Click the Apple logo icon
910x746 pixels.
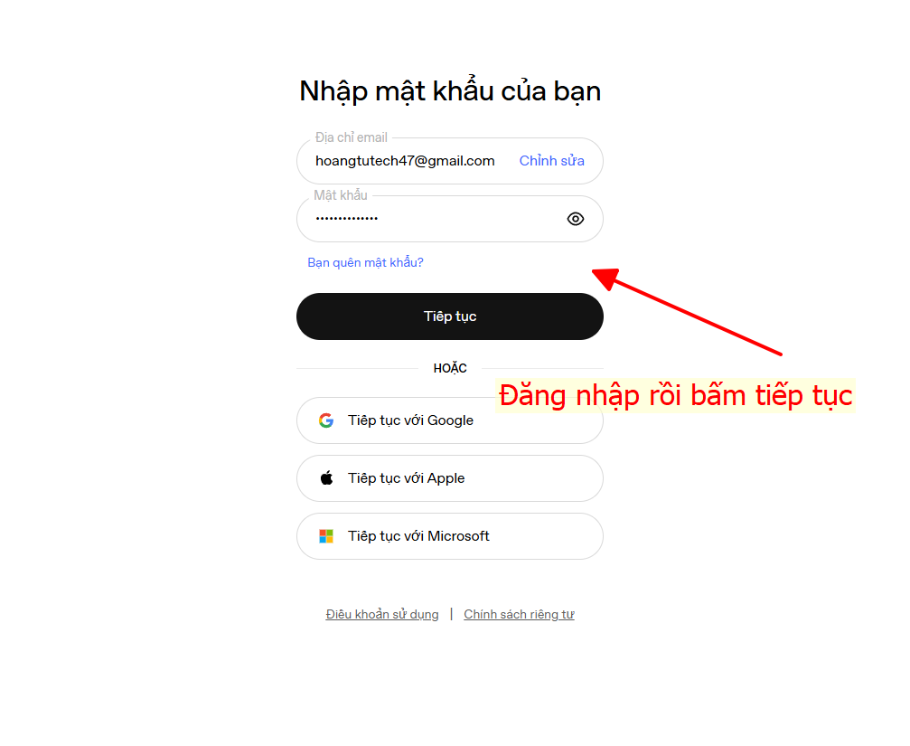[x=326, y=478]
